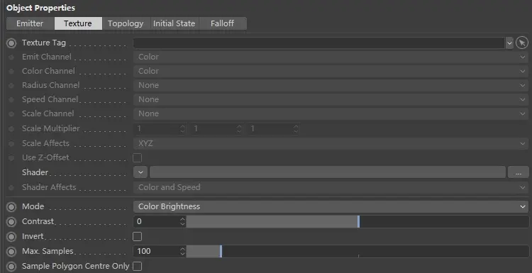Image resolution: width=532 pixels, height=273 pixels.
Task: Enable the Invert checkbox
Action: pyautogui.click(x=138, y=237)
